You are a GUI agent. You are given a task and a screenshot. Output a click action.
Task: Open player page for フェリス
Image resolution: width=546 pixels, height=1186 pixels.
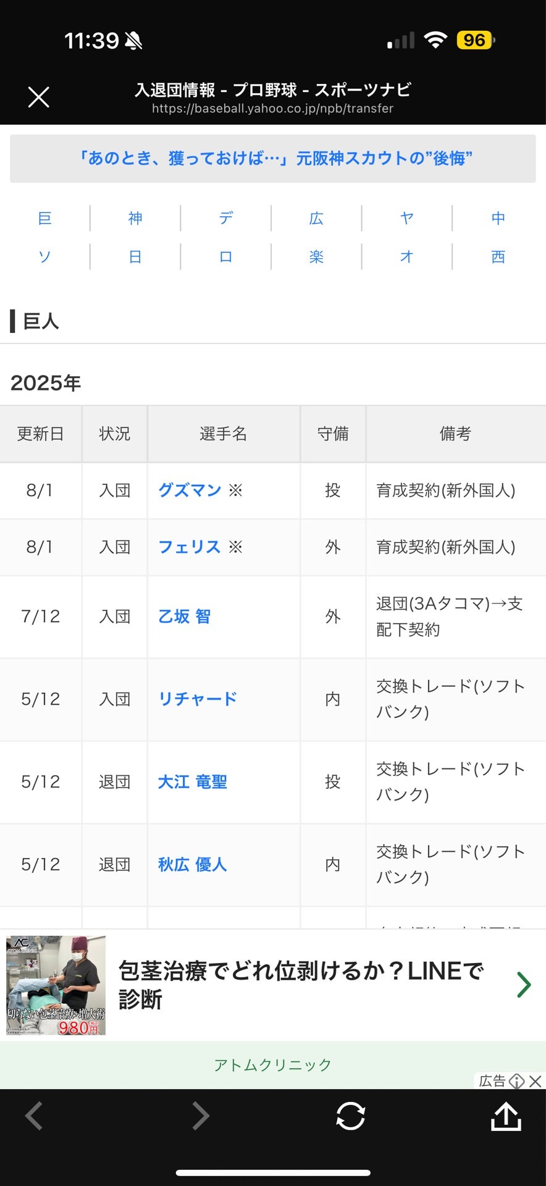click(190, 547)
